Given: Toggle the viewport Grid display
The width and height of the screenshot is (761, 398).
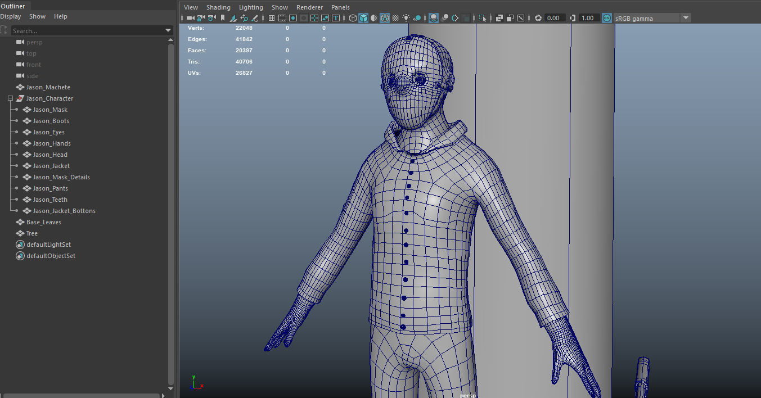Looking at the screenshot, I should [272, 18].
